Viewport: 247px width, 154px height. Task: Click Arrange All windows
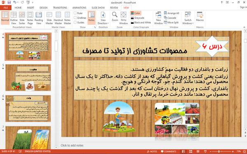click(172, 13)
